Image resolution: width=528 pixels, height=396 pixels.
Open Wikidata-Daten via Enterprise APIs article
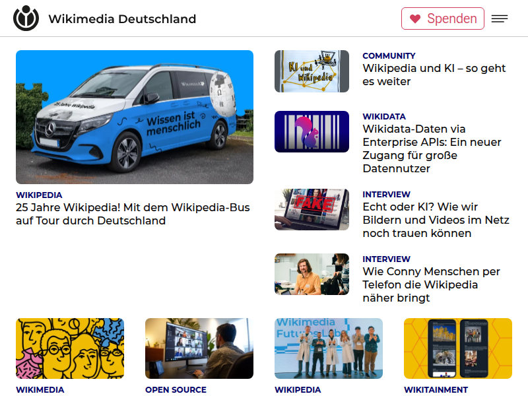click(432, 148)
